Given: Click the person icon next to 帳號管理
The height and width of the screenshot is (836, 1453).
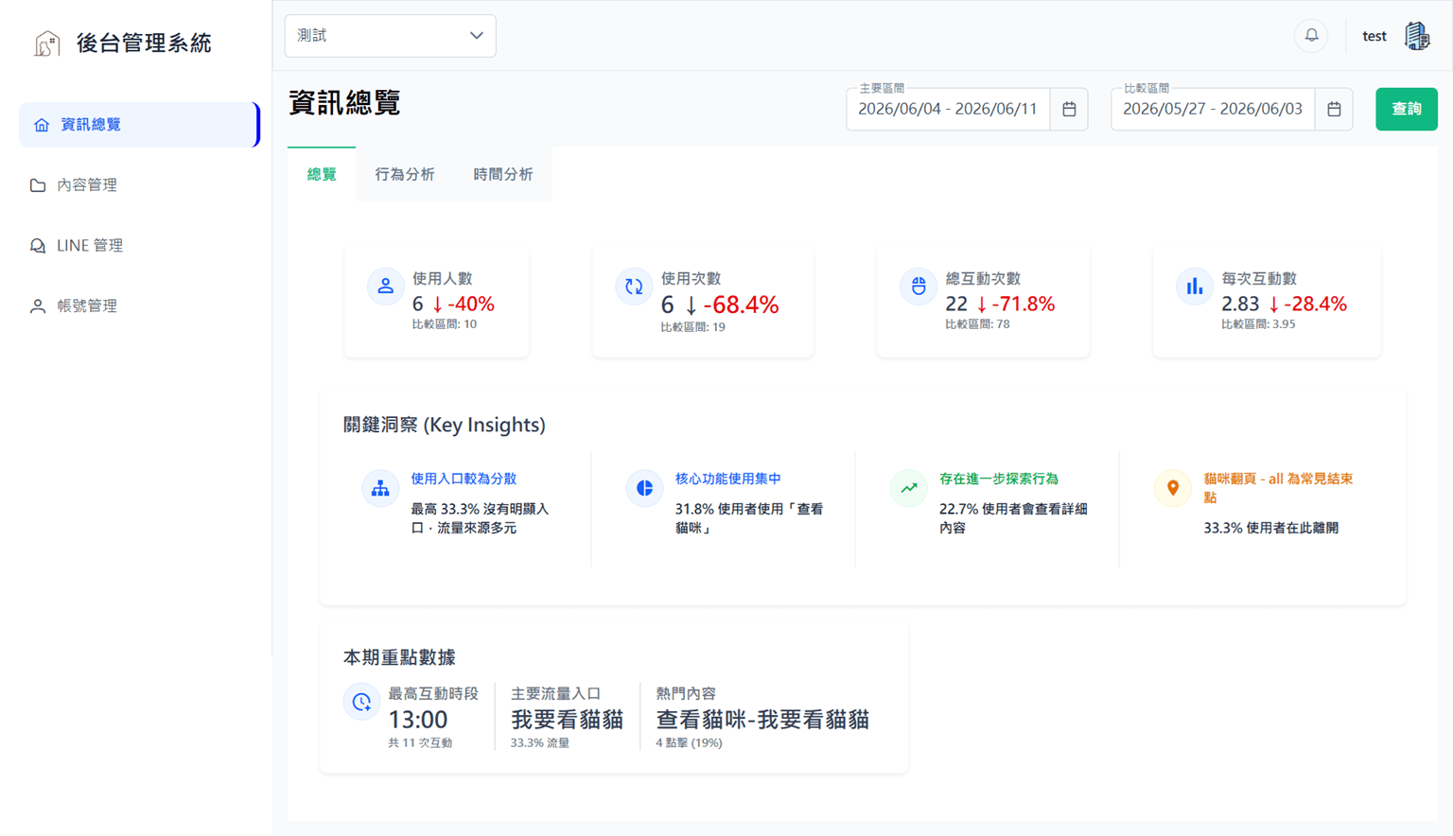Looking at the screenshot, I should [38, 306].
